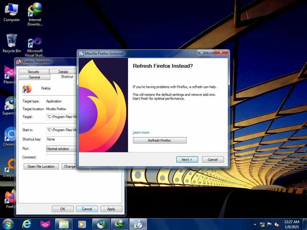Open the Learn more link
This screenshot has width=307, height=230.
point(141,132)
